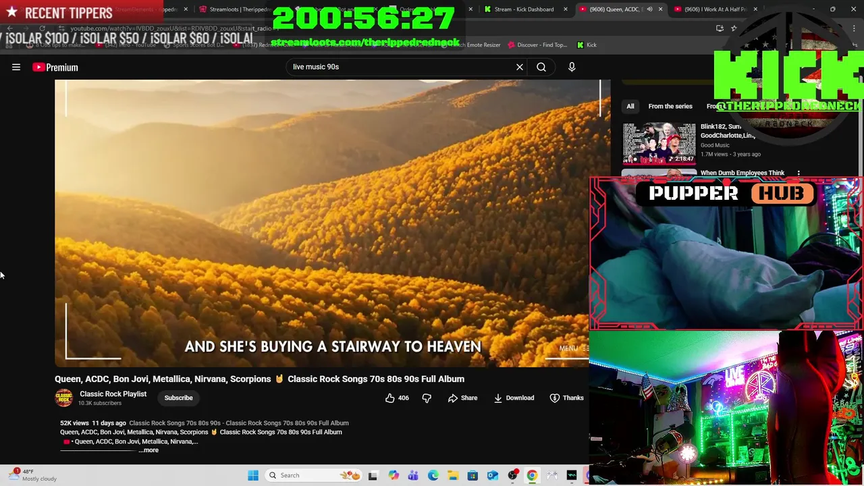
Task: Open the weather widget showing 48°F
Action: click(34, 475)
